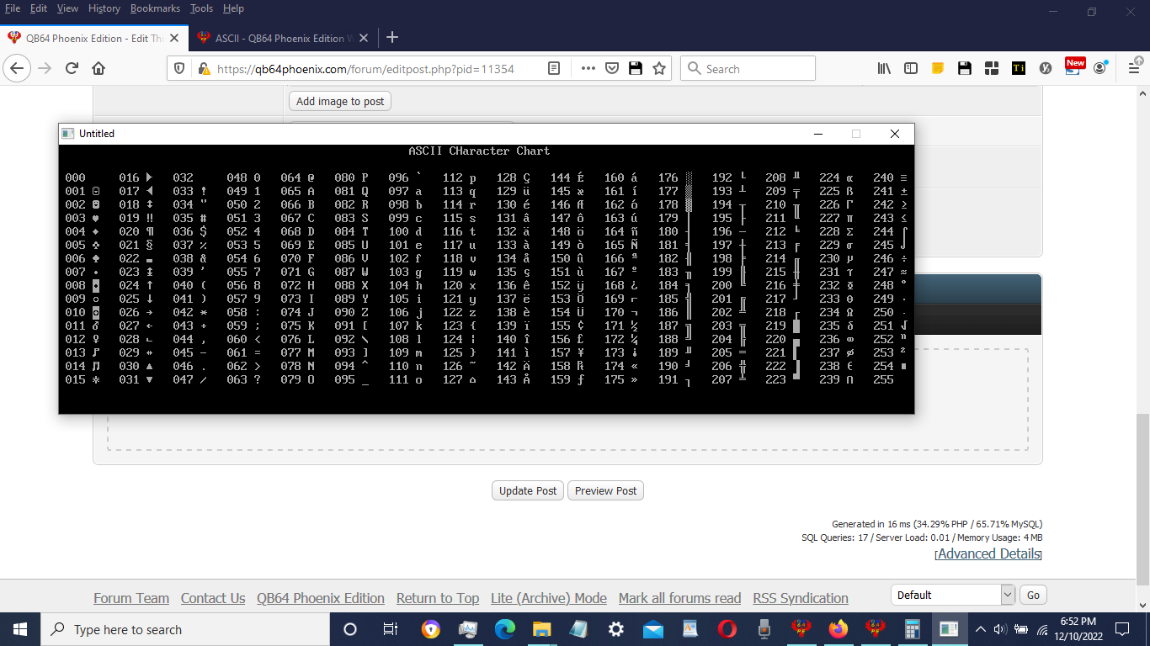The image size is (1150, 646).
Task: Click Add image to post button
Action: pos(340,101)
